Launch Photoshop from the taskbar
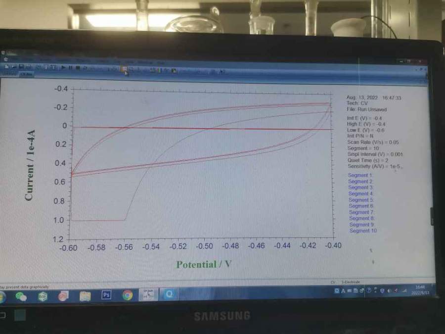Screen dimensions: 445x334 click(x=106, y=295)
